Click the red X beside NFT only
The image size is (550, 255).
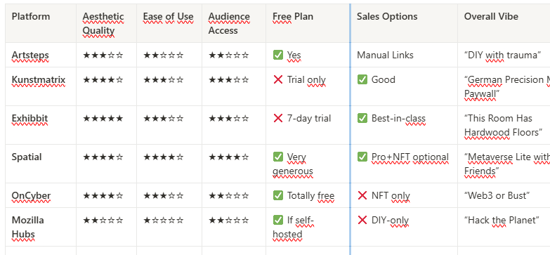click(x=362, y=195)
